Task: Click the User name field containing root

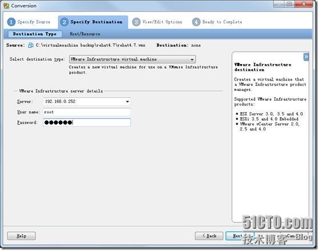Action: click(x=87, y=112)
